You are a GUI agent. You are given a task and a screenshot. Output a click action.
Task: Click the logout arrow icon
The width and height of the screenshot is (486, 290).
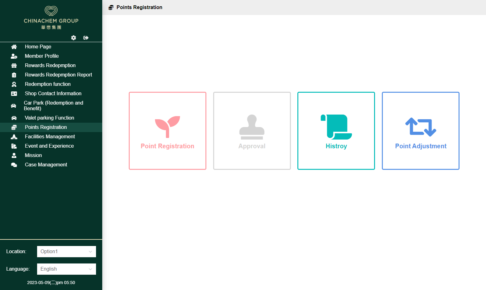pos(86,38)
